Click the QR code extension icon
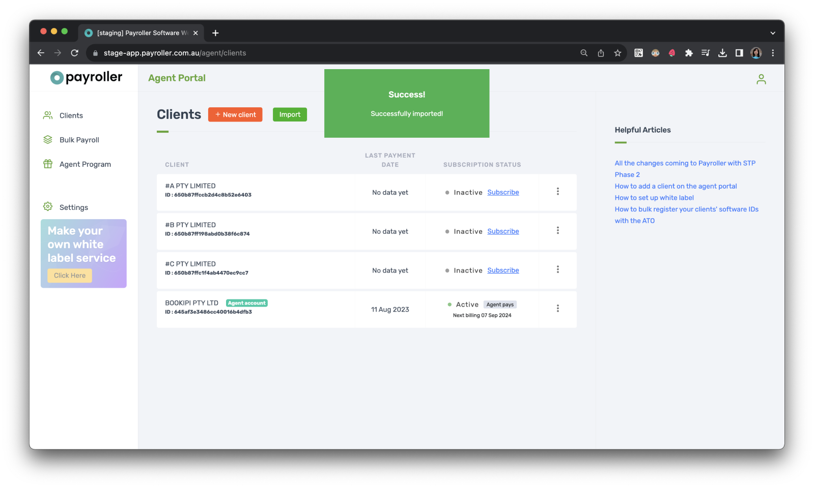Image resolution: width=814 pixels, height=488 pixels. pyautogui.click(x=638, y=53)
